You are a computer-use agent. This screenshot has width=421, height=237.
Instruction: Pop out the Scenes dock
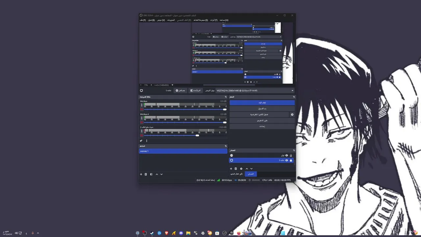click(x=226, y=146)
